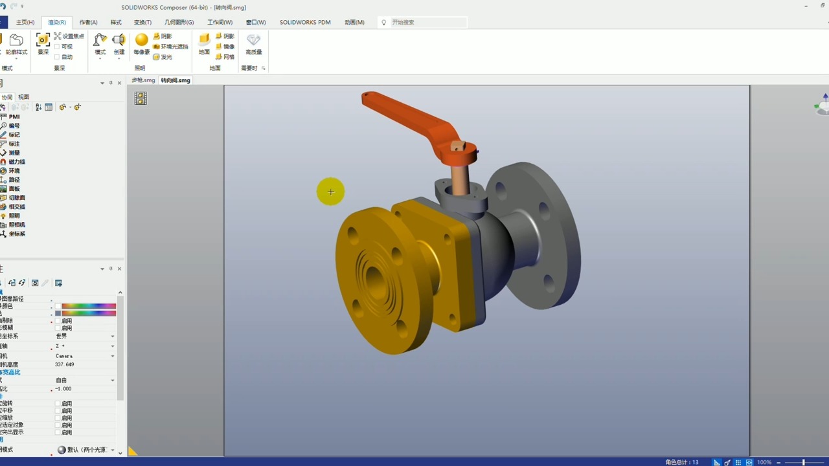Click the zoom slider in status bar

pyautogui.click(x=804, y=462)
